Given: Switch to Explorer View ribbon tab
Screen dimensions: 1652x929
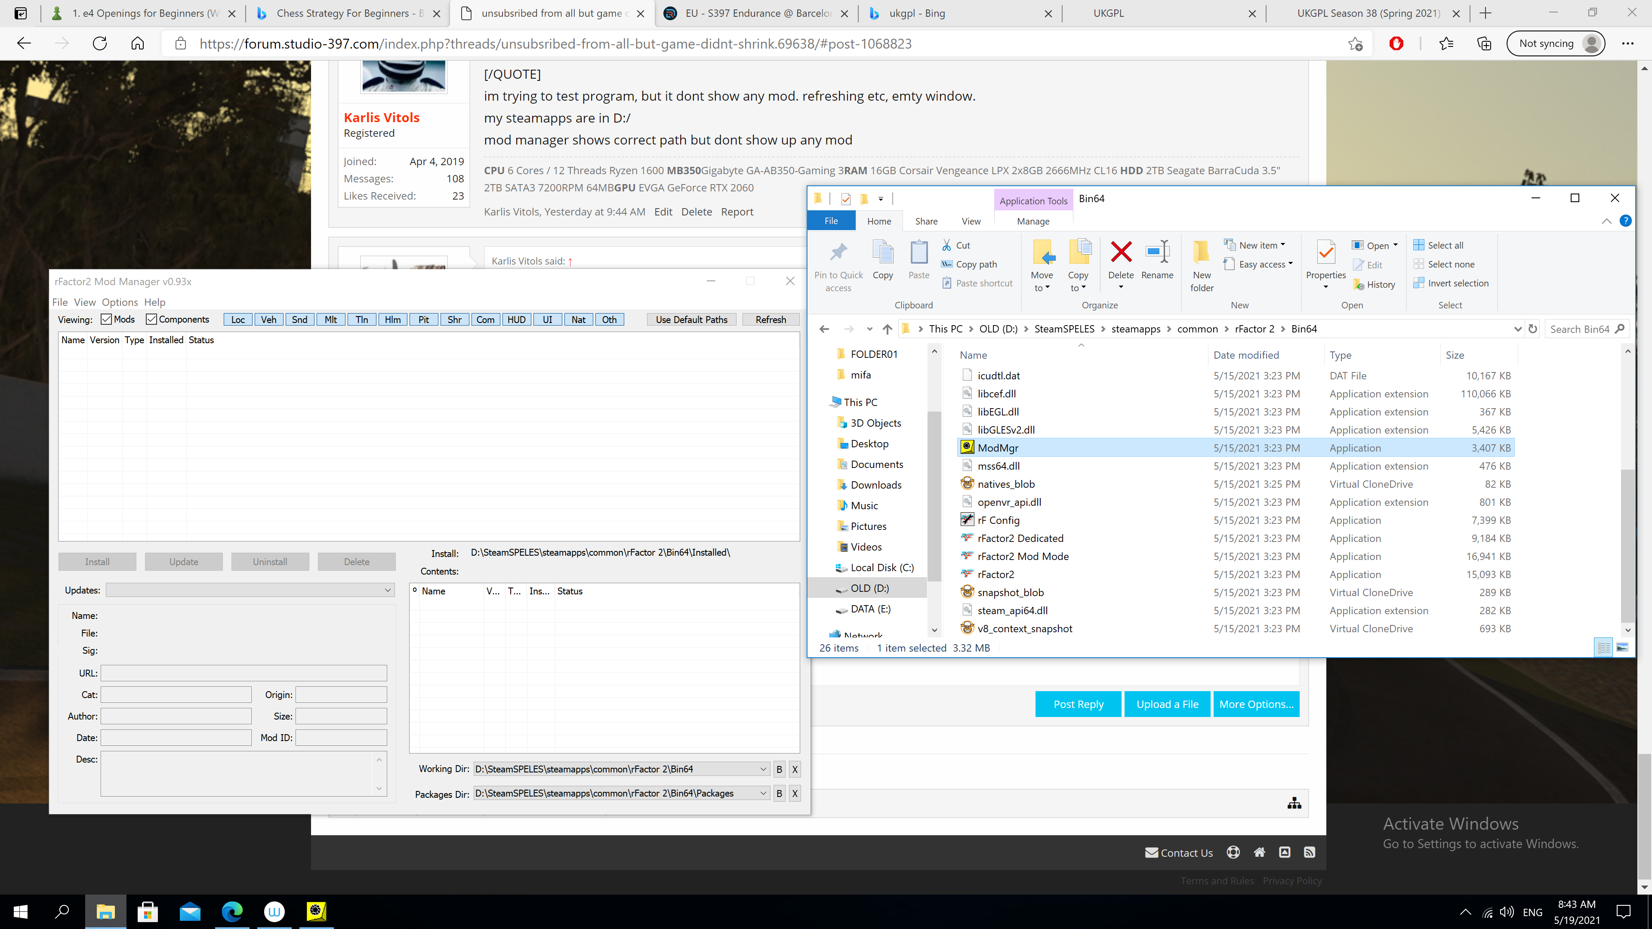Looking at the screenshot, I should 971,221.
